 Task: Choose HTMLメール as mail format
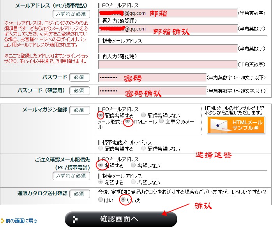click(127, 122)
